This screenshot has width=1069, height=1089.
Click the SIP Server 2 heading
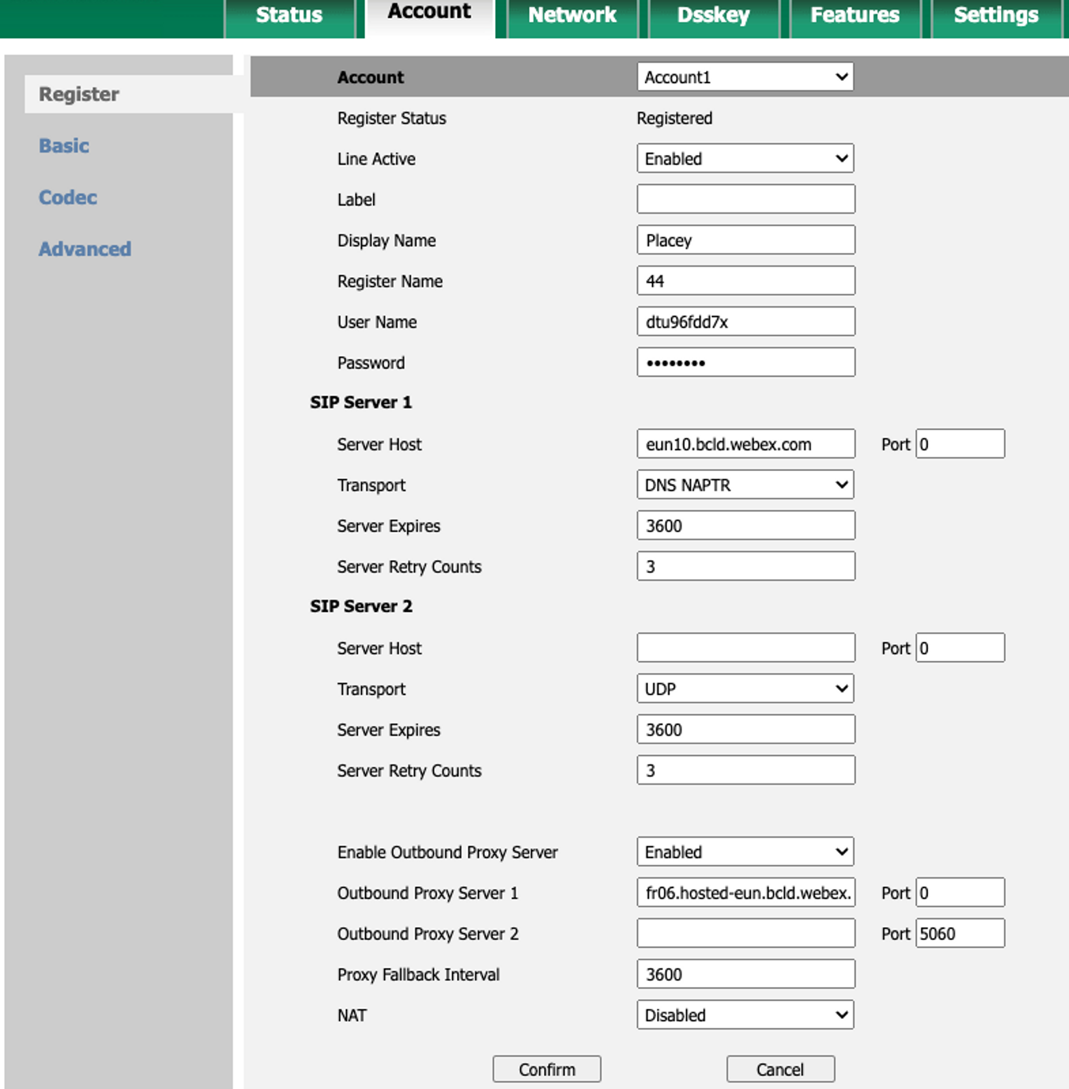(x=361, y=606)
